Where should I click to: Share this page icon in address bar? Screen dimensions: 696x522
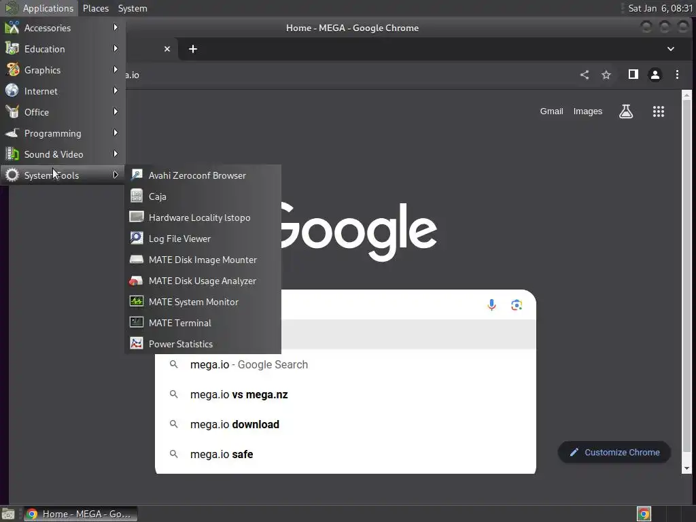point(585,75)
